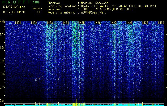Click the 1425 time marker label
Screen dimensions: 167x106
pyautogui.click(x=82, y=23)
